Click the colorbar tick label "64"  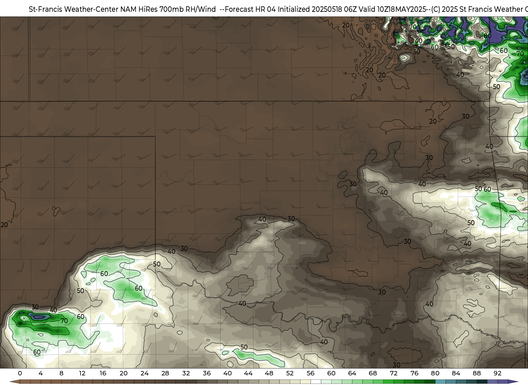click(x=352, y=373)
